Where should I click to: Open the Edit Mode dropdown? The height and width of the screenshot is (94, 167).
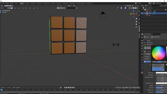coord(3,8)
